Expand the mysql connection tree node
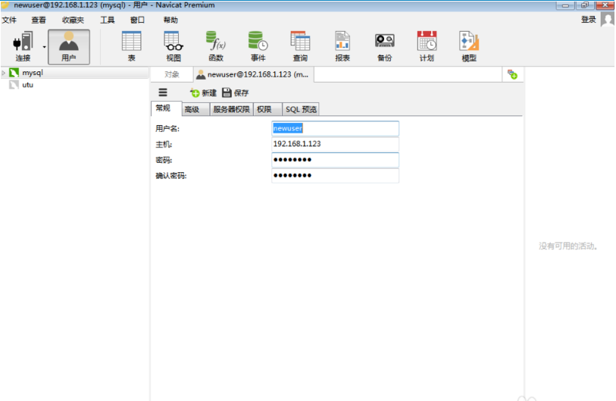The width and height of the screenshot is (616, 401). point(4,73)
